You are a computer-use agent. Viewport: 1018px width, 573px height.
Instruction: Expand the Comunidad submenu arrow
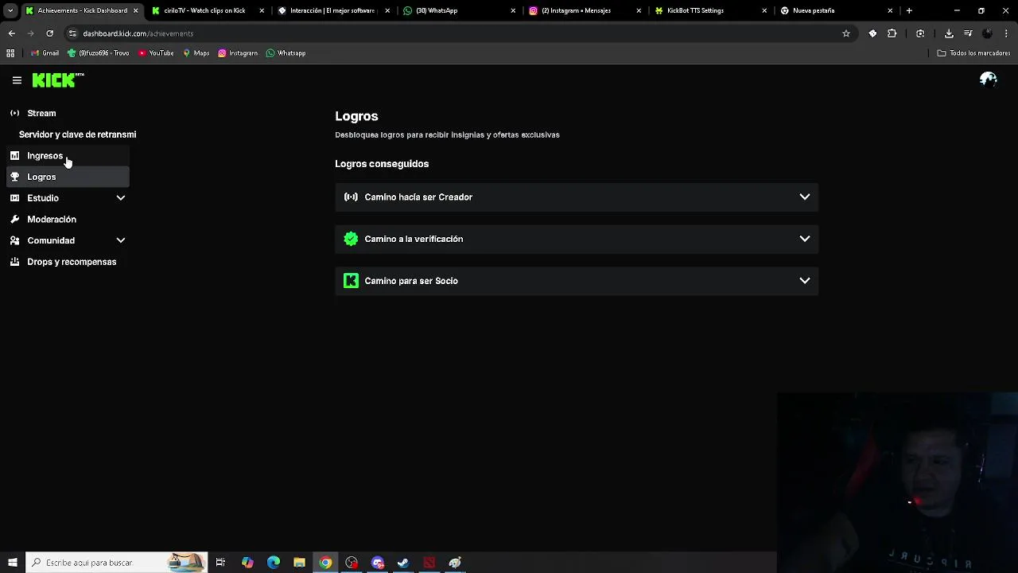click(121, 240)
